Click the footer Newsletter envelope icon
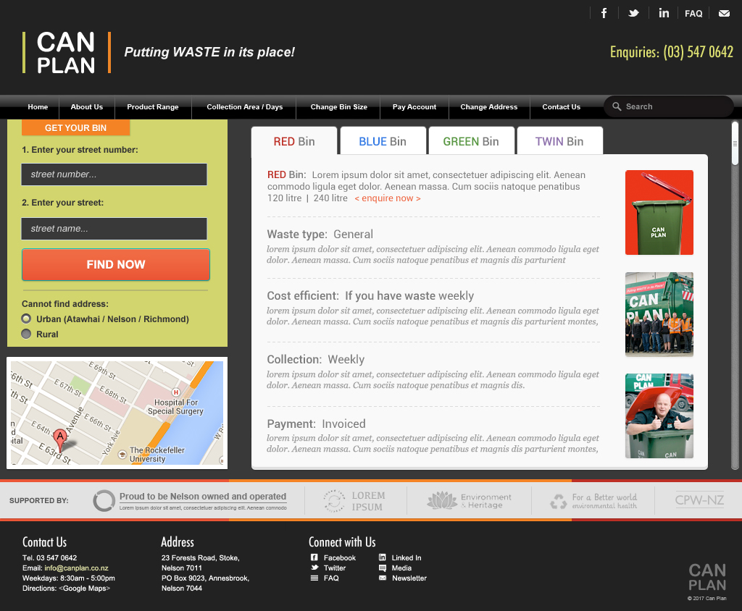742x611 pixels. coord(383,578)
